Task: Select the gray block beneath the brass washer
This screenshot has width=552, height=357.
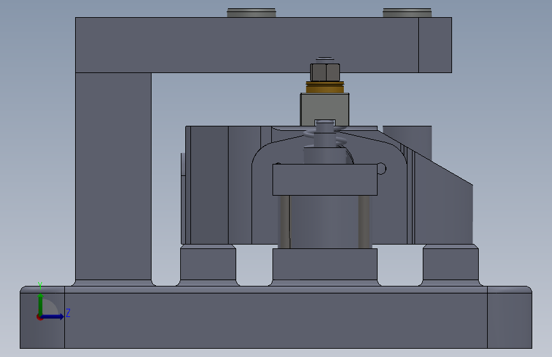Action: coord(325,109)
